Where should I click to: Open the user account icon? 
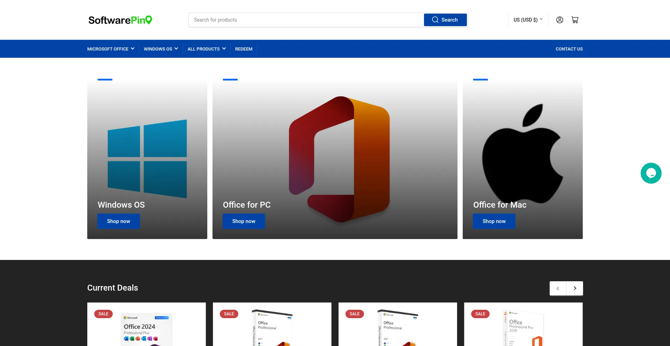559,20
